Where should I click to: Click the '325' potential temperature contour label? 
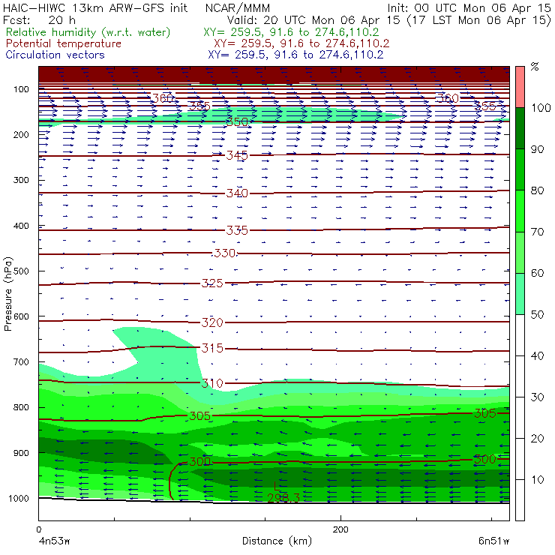click(x=212, y=283)
